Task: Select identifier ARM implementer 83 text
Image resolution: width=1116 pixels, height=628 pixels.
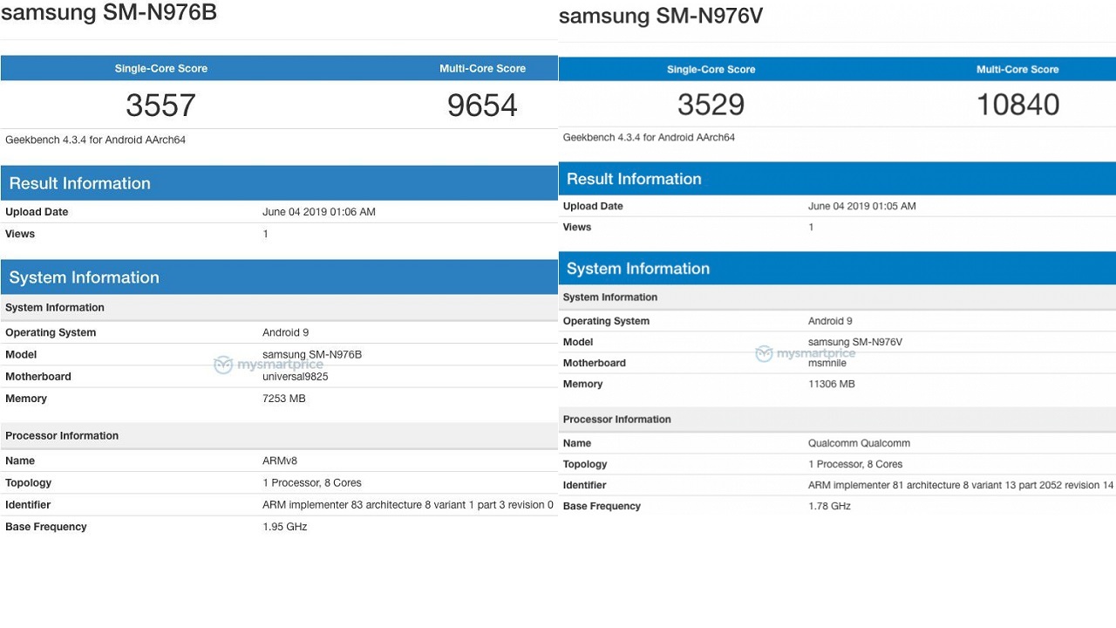Action: pos(408,505)
